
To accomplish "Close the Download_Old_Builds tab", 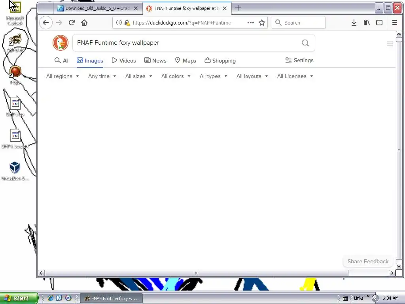I will [136, 8].
